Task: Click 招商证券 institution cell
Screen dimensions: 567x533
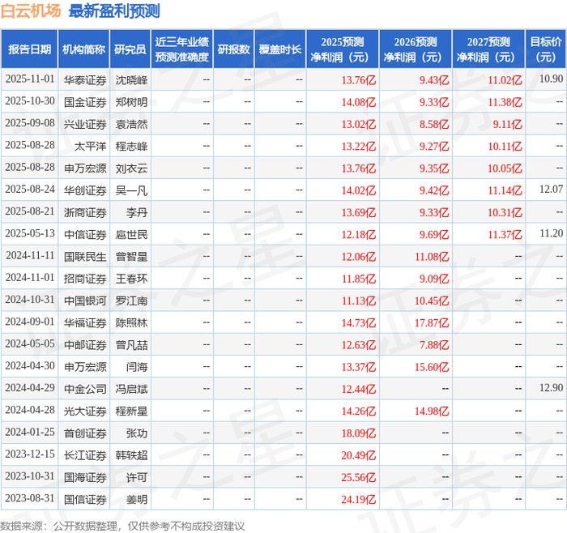Action: (85, 279)
